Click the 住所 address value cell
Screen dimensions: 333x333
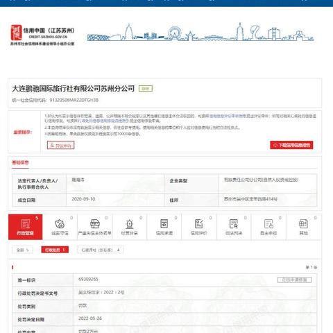point(268,199)
